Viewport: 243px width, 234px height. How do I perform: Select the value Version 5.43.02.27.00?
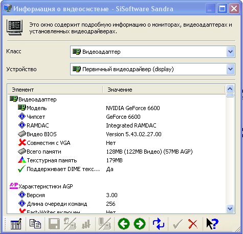tap(134, 134)
